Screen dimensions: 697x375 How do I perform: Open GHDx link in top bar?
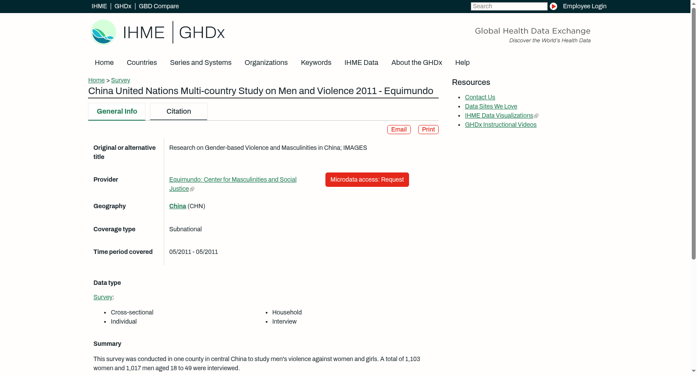[x=123, y=6]
